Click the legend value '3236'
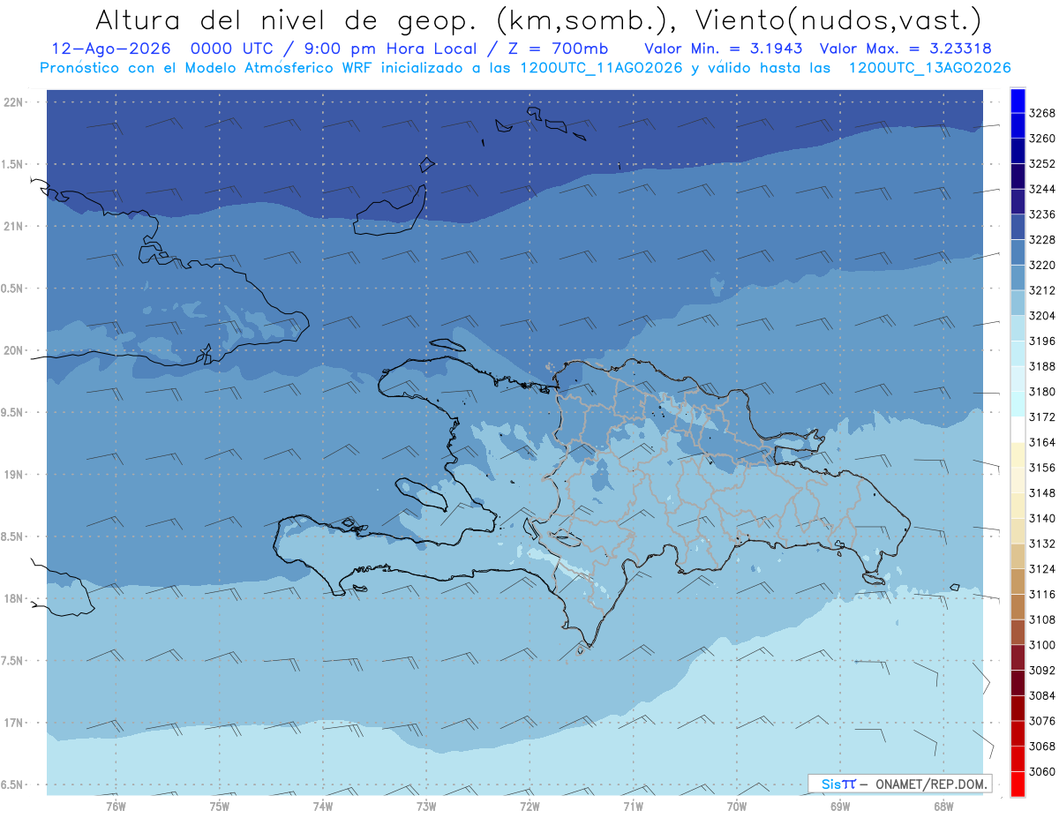 pos(1042,214)
